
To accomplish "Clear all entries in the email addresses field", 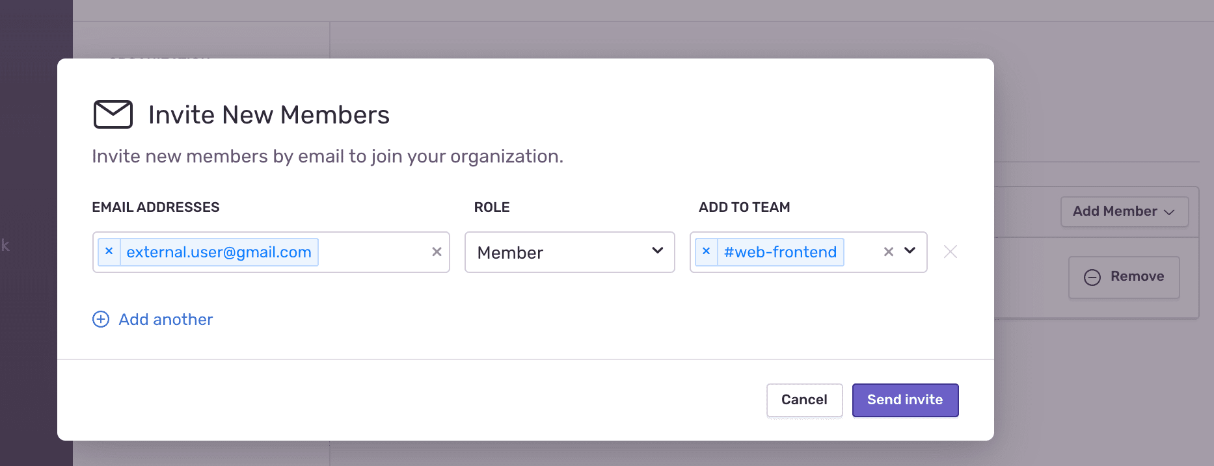I will click(x=437, y=252).
